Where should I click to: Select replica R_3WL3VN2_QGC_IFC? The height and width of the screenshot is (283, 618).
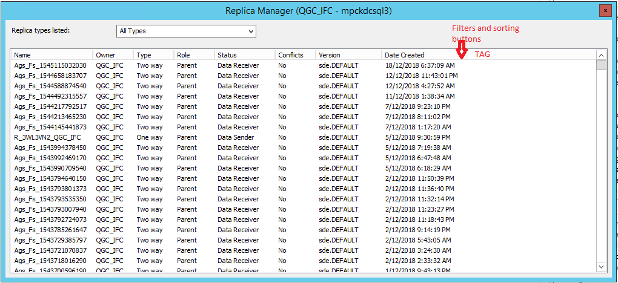pos(47,137)
